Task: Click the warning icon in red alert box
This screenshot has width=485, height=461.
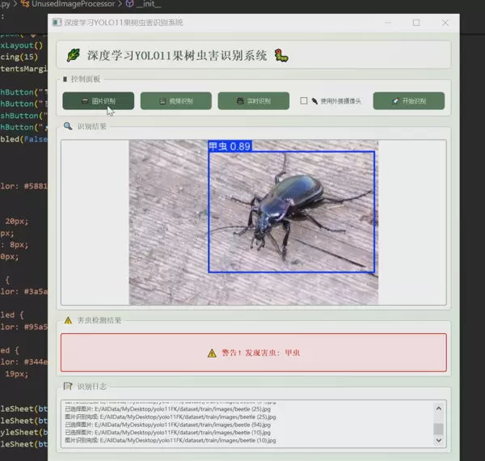Action: 211,353
